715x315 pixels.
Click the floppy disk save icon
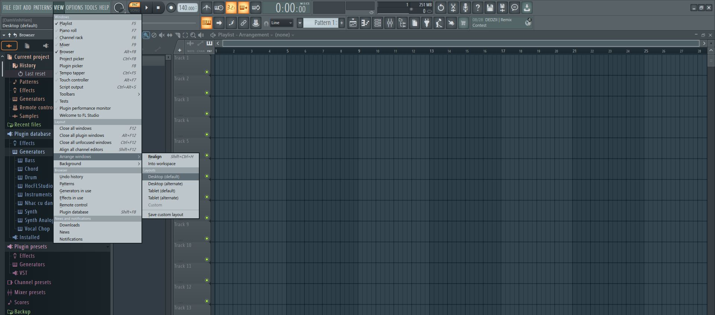click(x=490, y=7)
